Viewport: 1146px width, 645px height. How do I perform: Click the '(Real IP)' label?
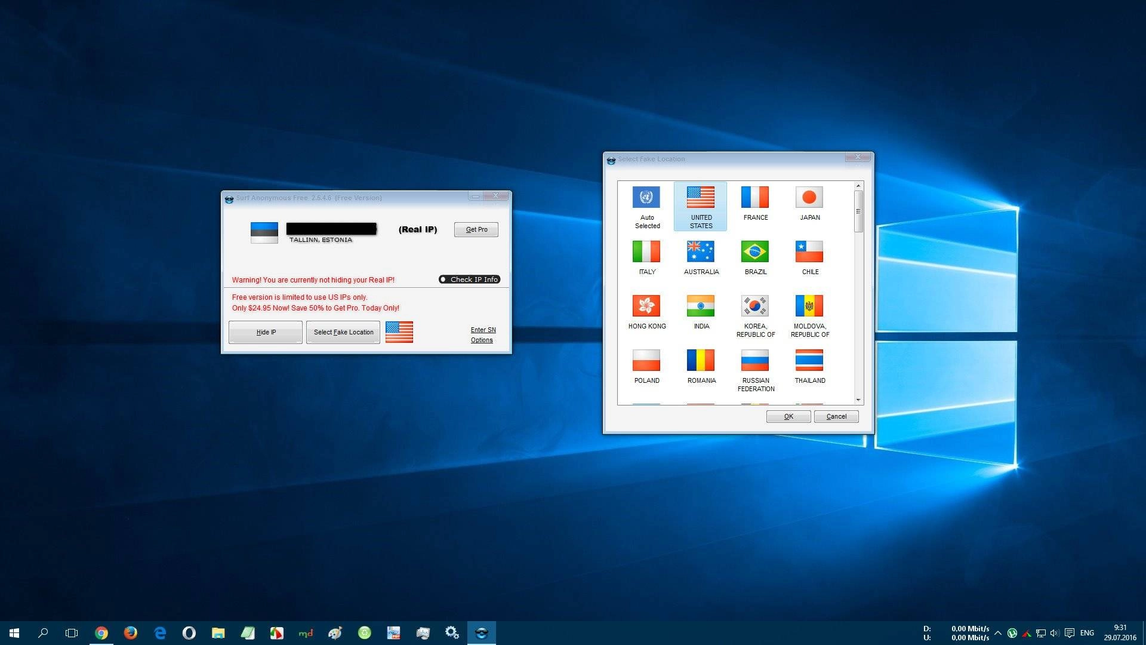(418, 229)
